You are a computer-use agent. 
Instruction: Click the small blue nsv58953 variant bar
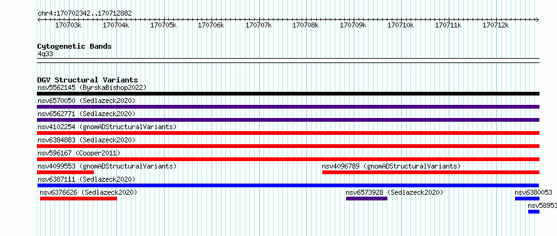[534, 212]
